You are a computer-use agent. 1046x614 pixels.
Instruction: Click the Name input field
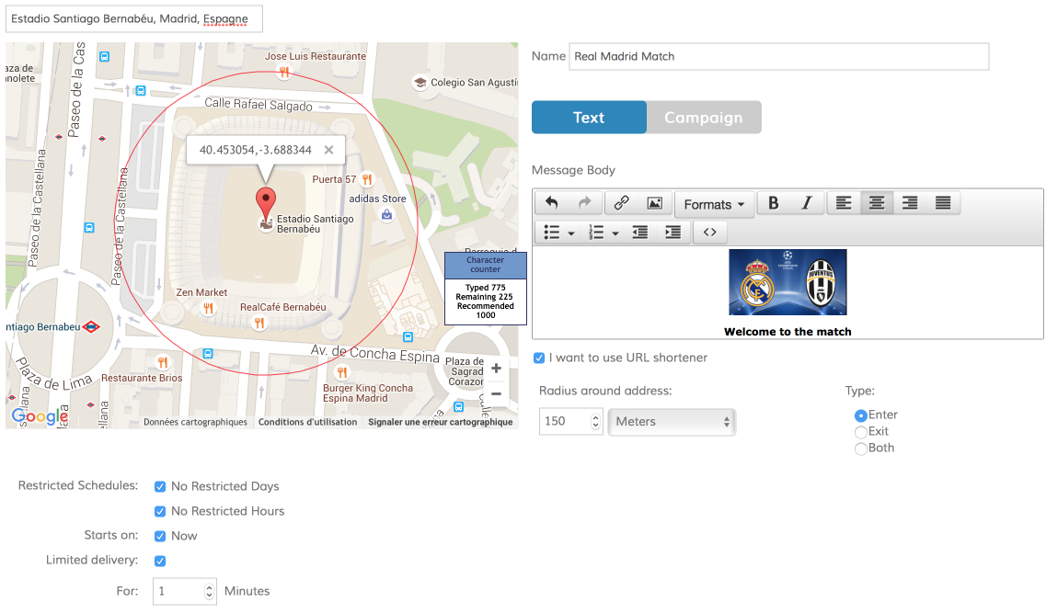click(x=778, y=56)
